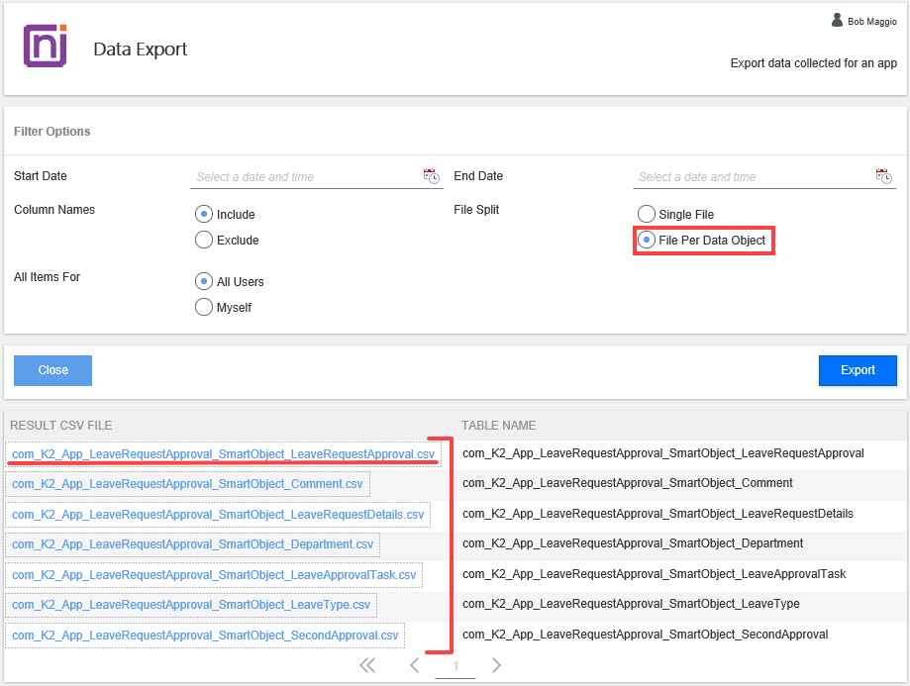This screenshot has height=686, width=910.
Task: Open the Start Date calendar picker icon
Action: pyautogui.click(x=431, y=176)
